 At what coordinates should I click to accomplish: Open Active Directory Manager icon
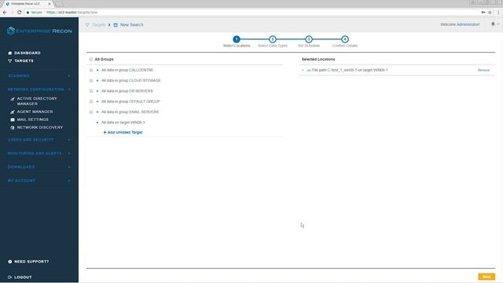point(13,99)
